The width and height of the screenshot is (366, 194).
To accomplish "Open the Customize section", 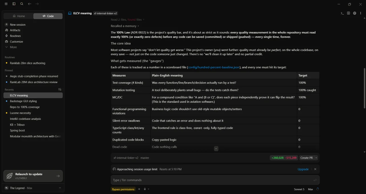I will click(16, 42).
